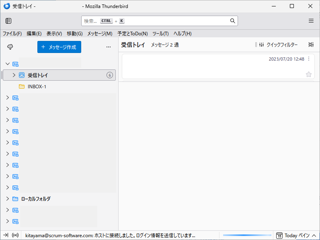Open message list display options icon
The image size is (320, 240).
311,45
